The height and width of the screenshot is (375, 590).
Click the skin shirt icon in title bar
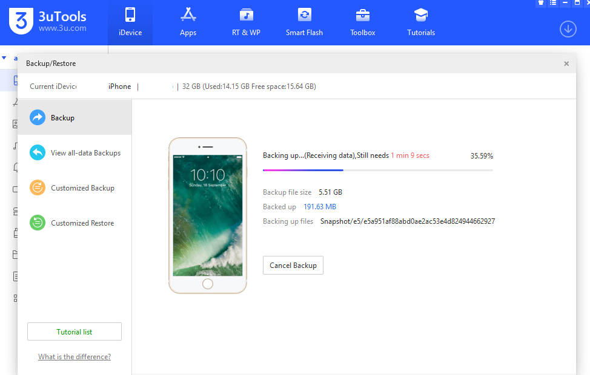(541, 2)
